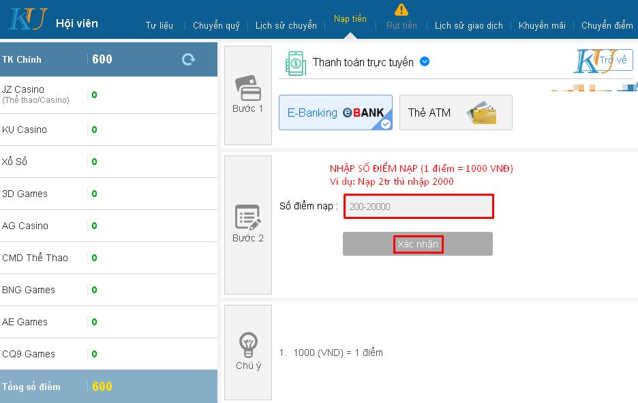Select the E-Banking payment option
The height and width of the screenshot is (403, 638).
click(x=335, y=113)
